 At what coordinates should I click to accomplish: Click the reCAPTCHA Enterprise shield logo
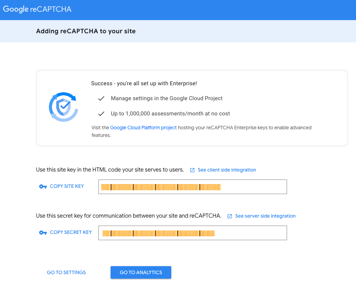point(63,107)
